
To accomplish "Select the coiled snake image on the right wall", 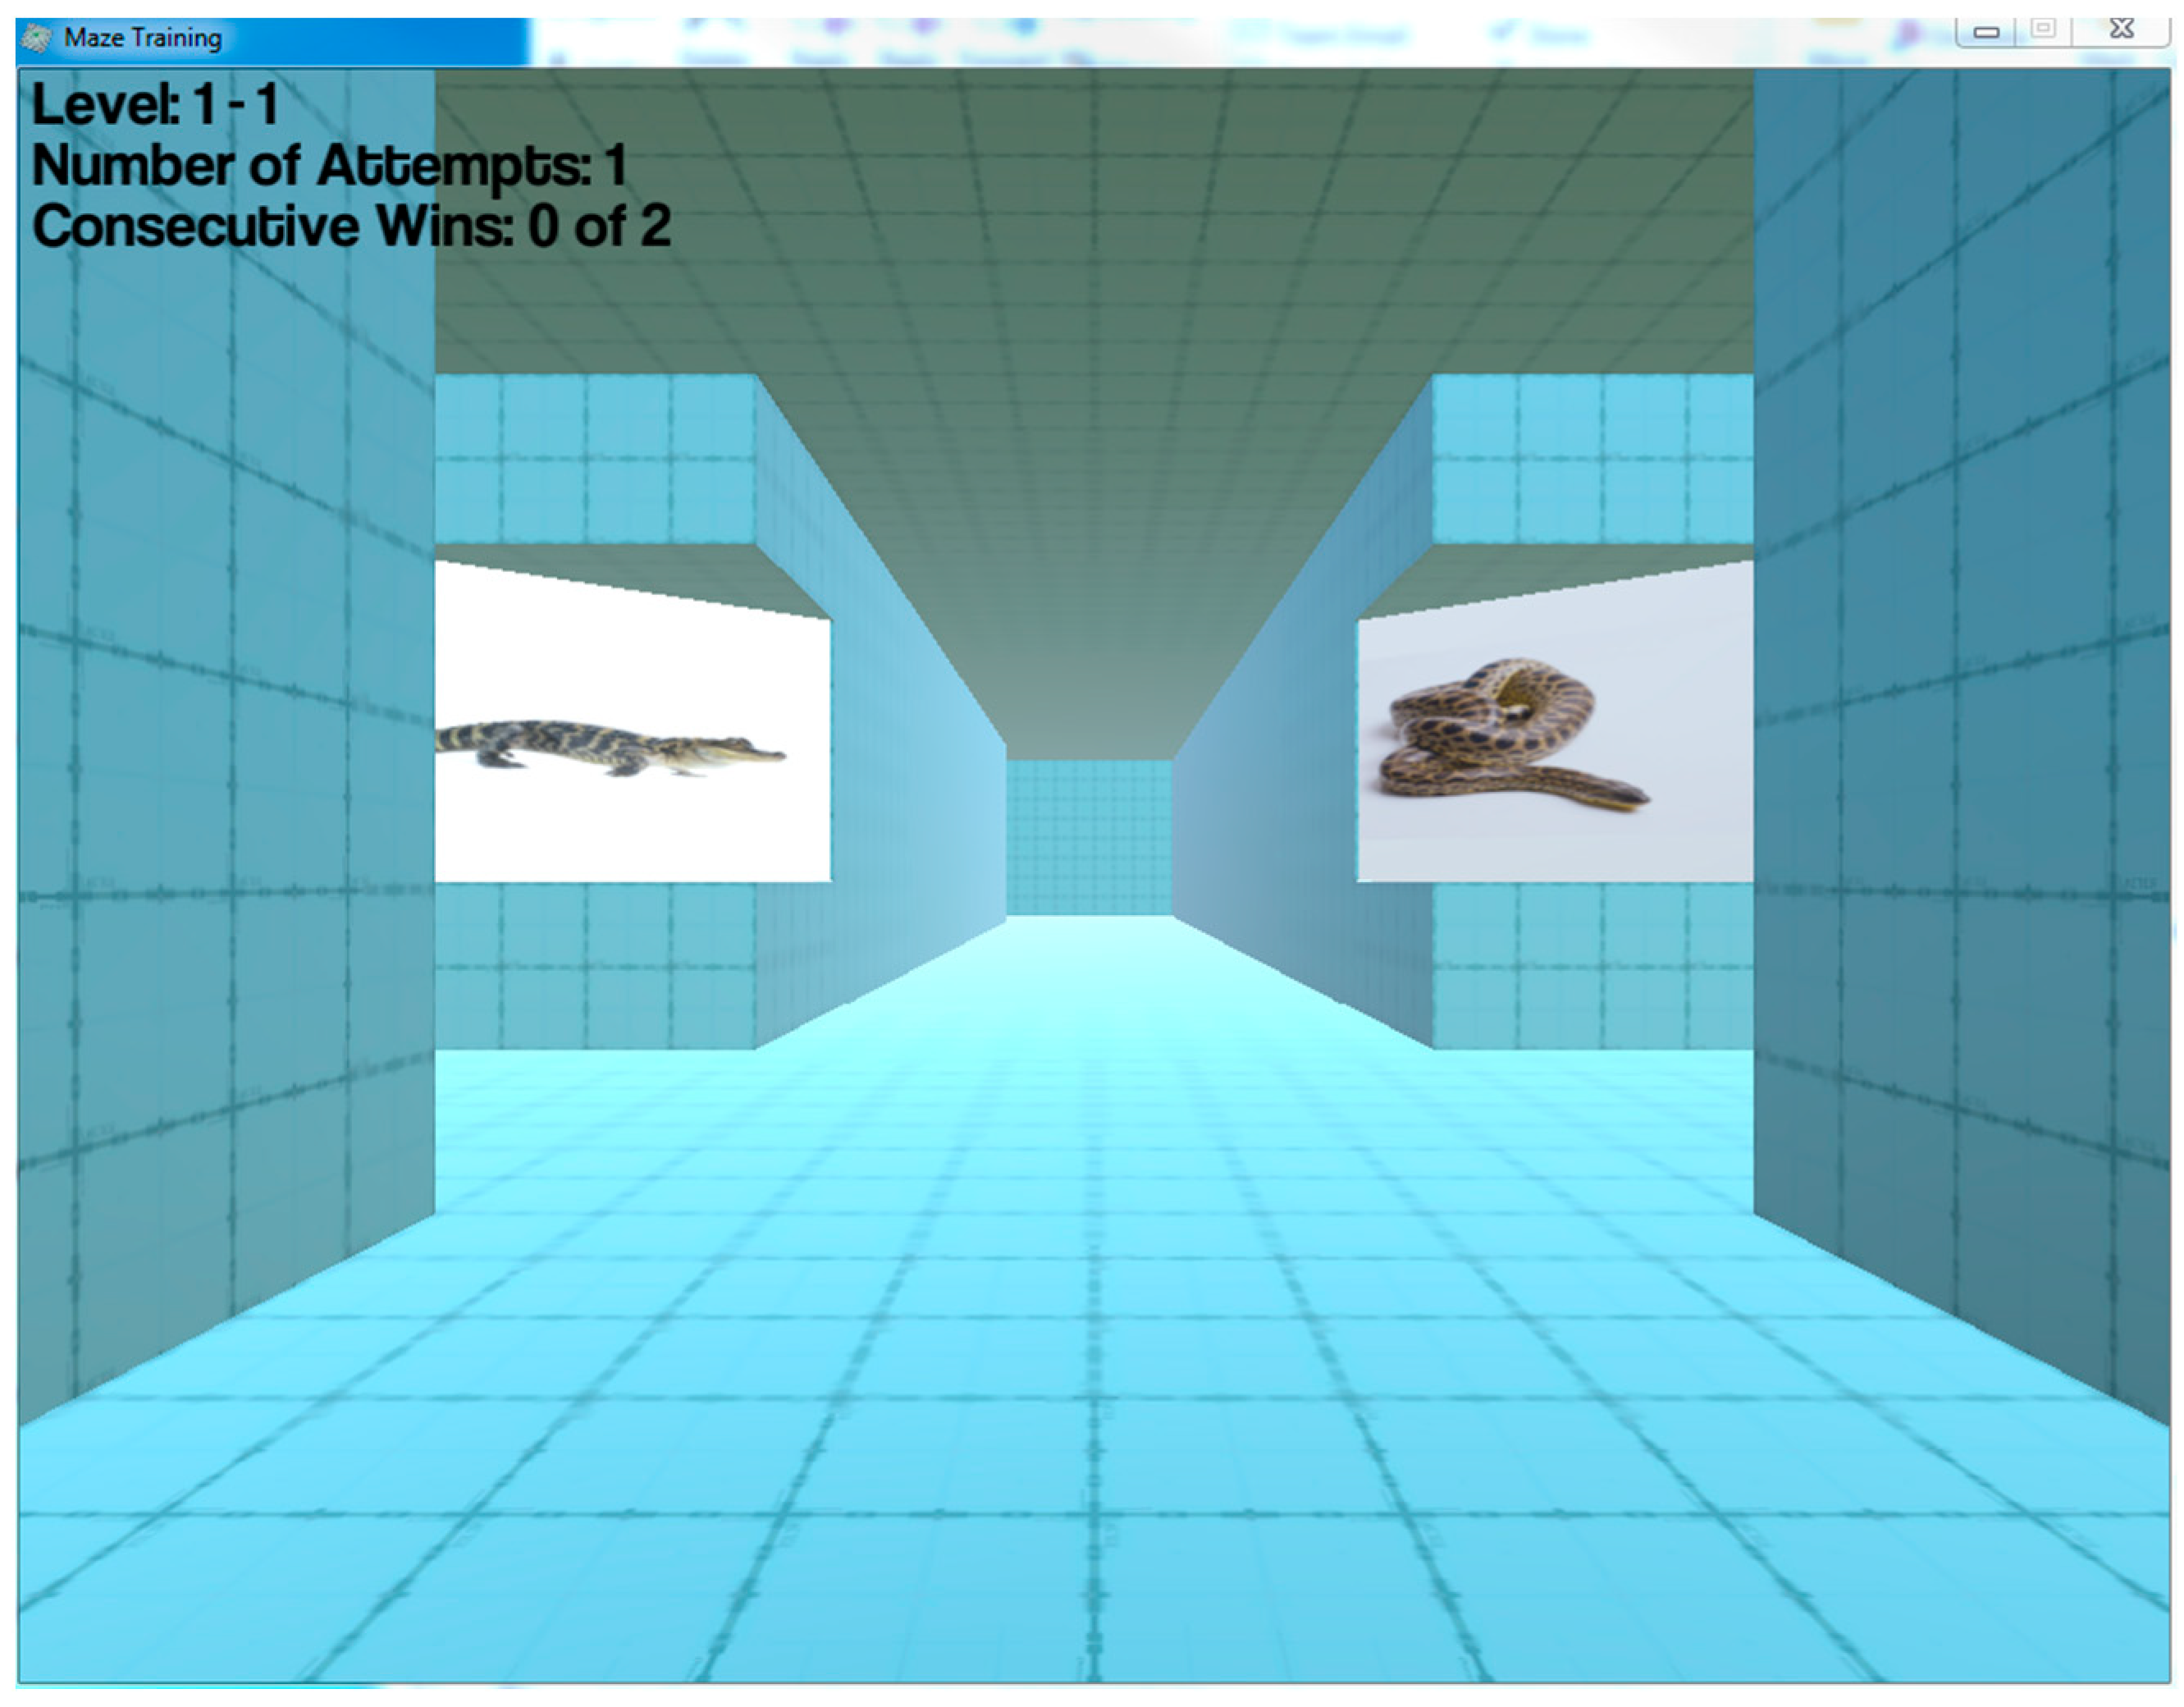I will 1555,721.
